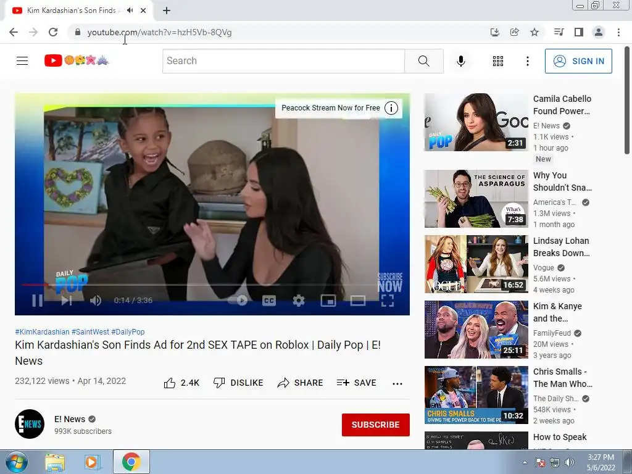Viewport: 632px width, 474px height.
Task: Open media control in Chrome toolbar
Action: pyautogui.click(x=559, y=32)
